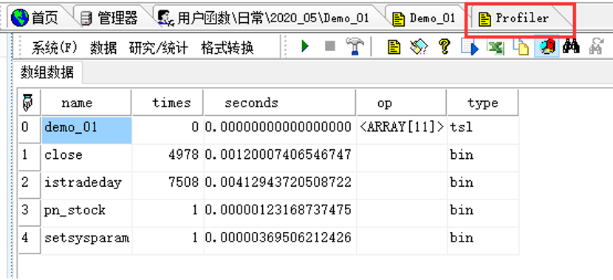
Task: Open the 研究/统计 menu
Action: pos(158,48)
